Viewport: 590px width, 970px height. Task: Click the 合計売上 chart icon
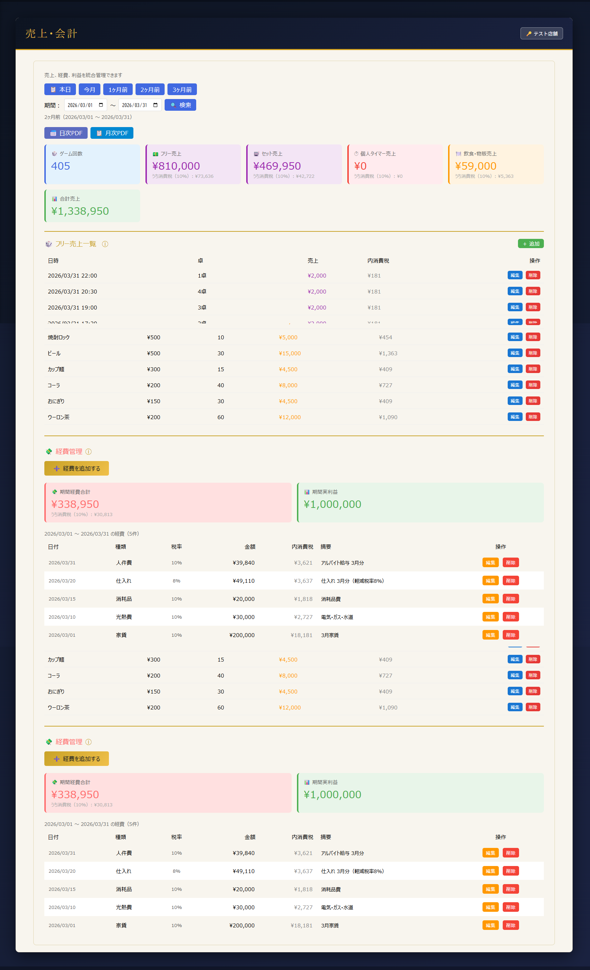[54, 199]
